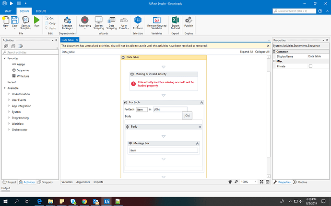Collapse the Misc properties section

[x=274, y=61]
